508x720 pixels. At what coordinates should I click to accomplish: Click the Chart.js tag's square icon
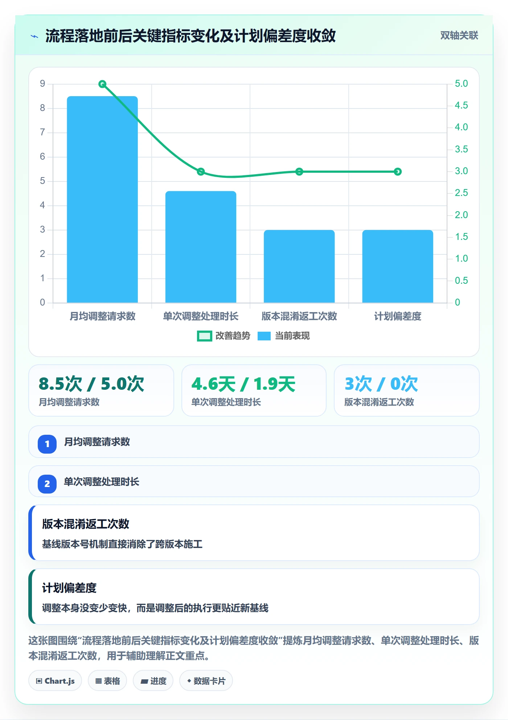(39, 681)
